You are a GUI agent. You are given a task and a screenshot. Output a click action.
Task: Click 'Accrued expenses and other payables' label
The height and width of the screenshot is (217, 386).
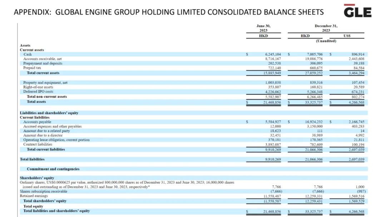click(53, 126)
